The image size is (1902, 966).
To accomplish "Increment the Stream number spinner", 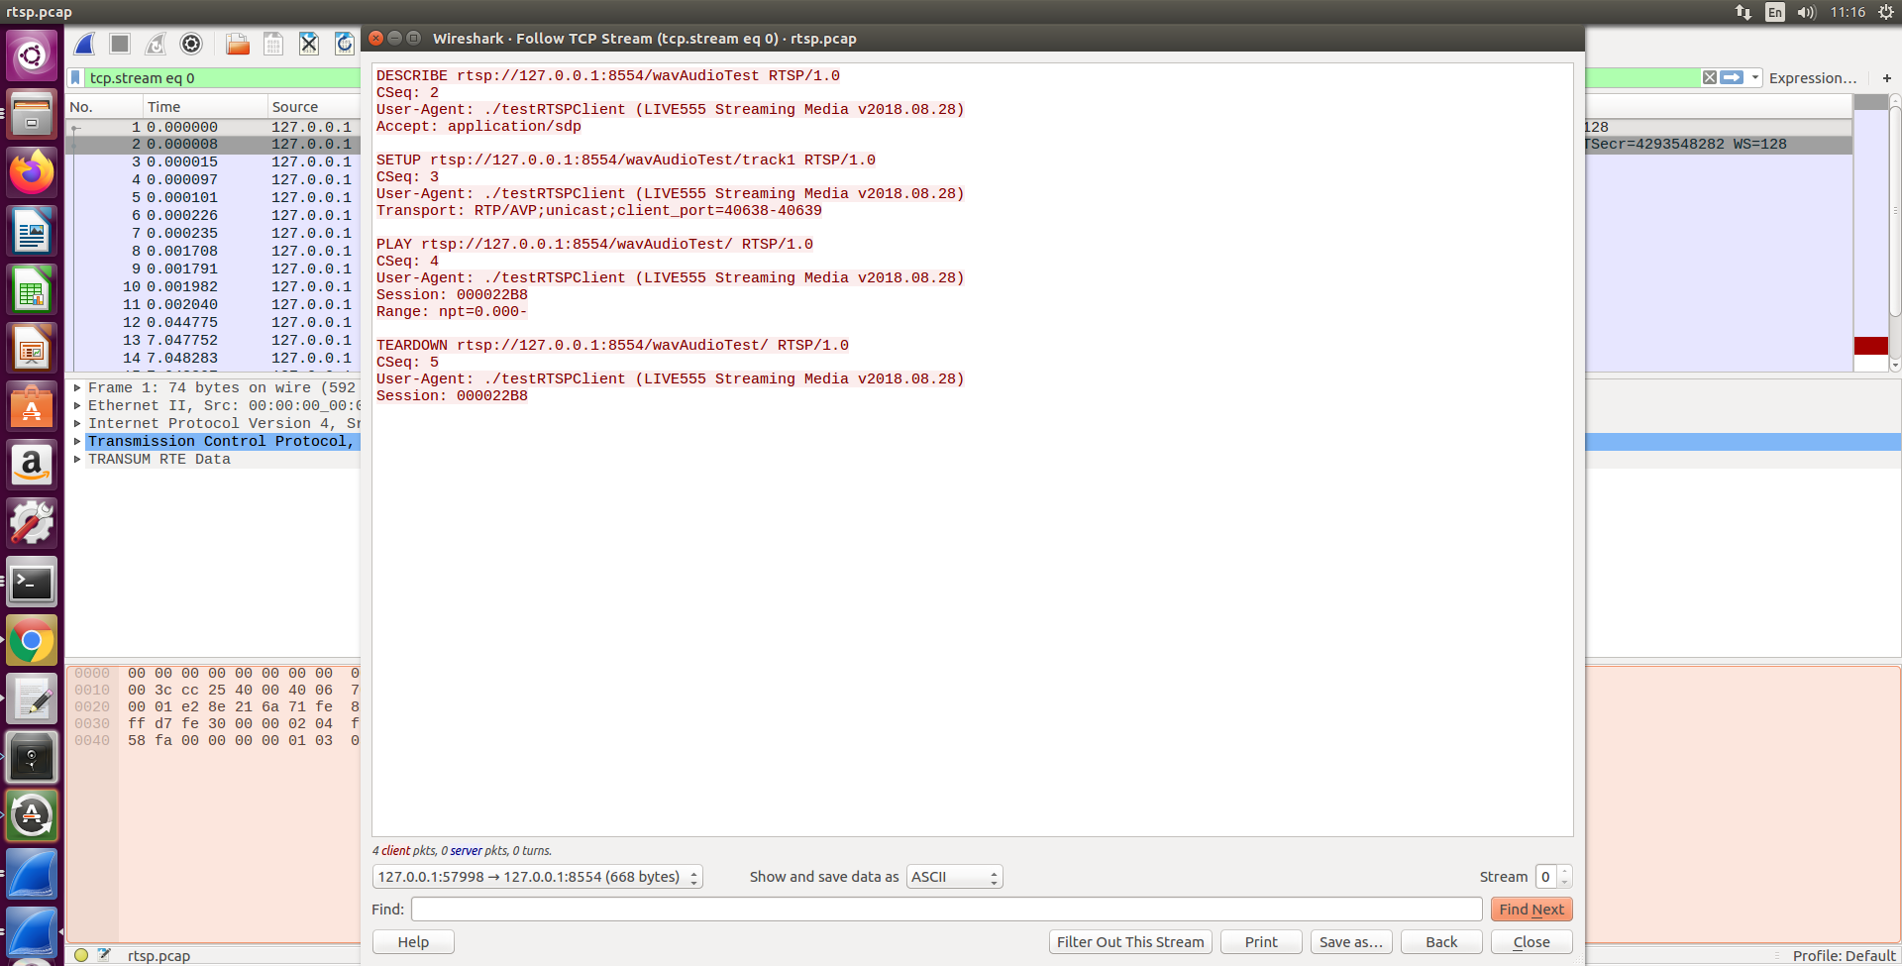I will [x=1565, y=872].
